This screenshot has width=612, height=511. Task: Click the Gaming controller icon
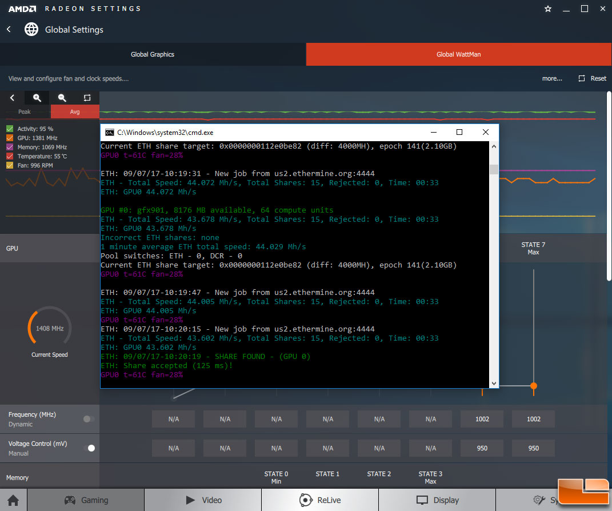[70, 500]
